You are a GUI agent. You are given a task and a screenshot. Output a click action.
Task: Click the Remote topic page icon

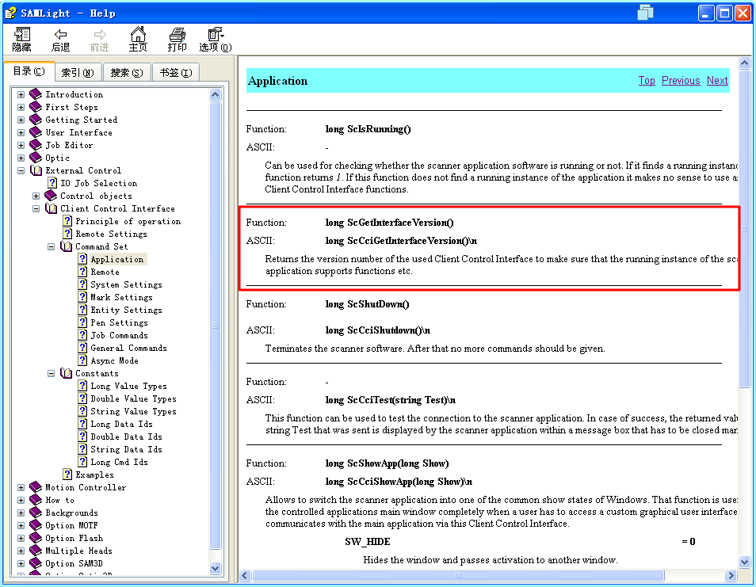point(82,272)
